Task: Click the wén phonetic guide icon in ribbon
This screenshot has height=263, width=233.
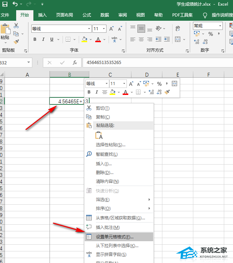Action: (x=114, y=39)
